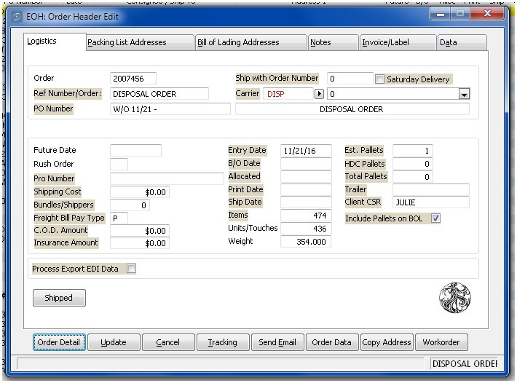Open Order Detail
517x383 pixels.
point(60,342)
